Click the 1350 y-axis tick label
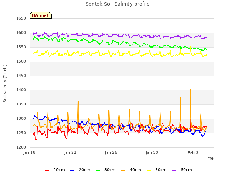This screenshot has width=236, height=177. (x=21, y=104)
